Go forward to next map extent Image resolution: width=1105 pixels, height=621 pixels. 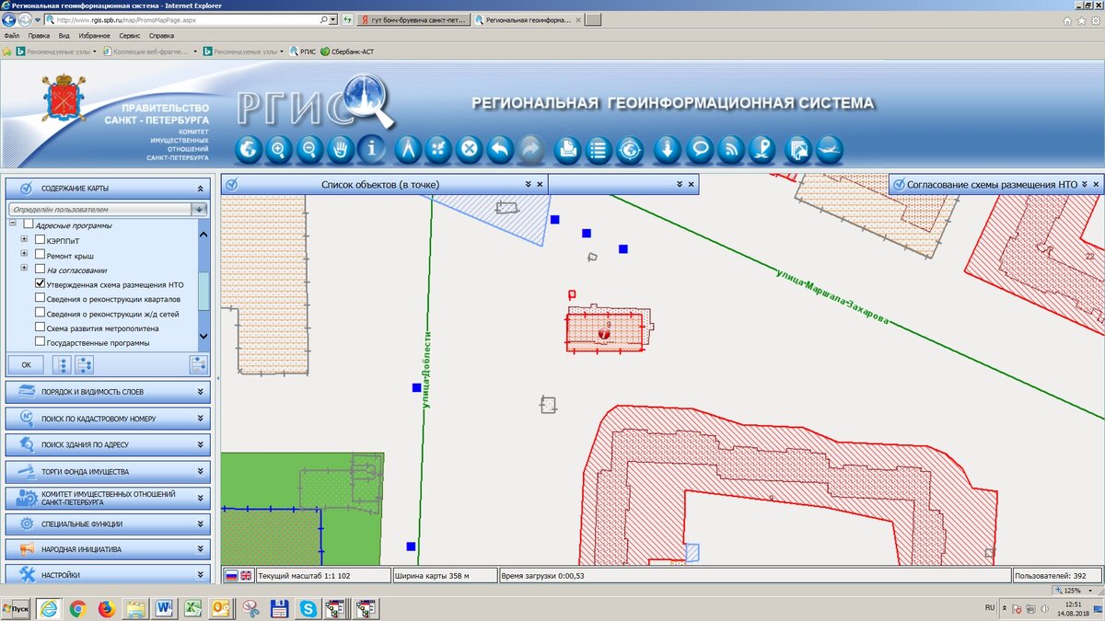pyautogui.click(x=531, y=148)
